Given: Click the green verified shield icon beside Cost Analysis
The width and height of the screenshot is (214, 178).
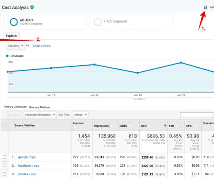Looking at the screenshot, I should pyautogui.click(x=32, y=7).
